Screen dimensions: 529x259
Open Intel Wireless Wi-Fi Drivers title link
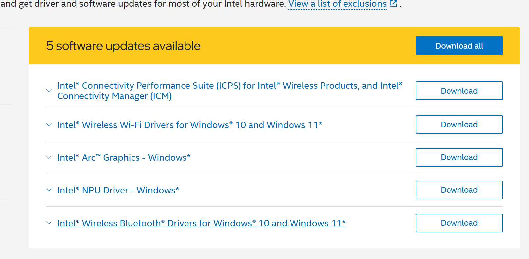coord(189,125)
